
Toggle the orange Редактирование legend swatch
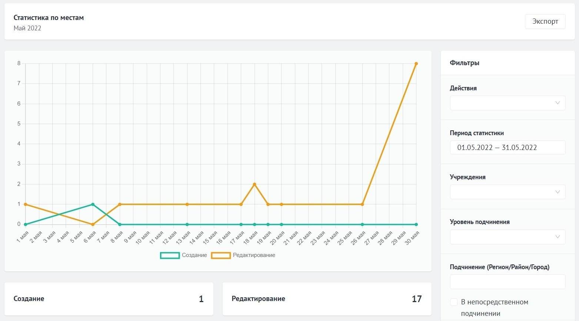click(x=221, y=255)
